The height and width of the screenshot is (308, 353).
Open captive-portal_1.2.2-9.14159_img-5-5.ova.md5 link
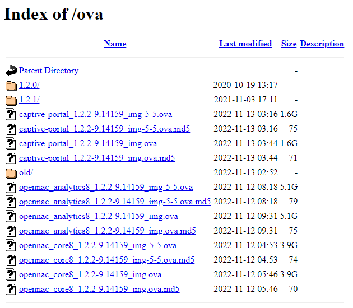click(x=104, y=129)
